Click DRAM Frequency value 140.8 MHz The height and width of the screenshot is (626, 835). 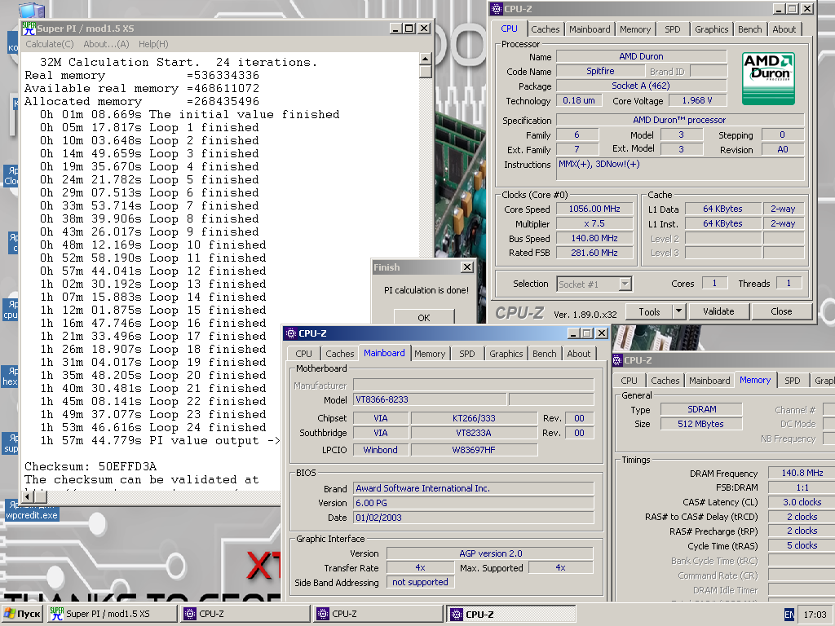(802, 473)
